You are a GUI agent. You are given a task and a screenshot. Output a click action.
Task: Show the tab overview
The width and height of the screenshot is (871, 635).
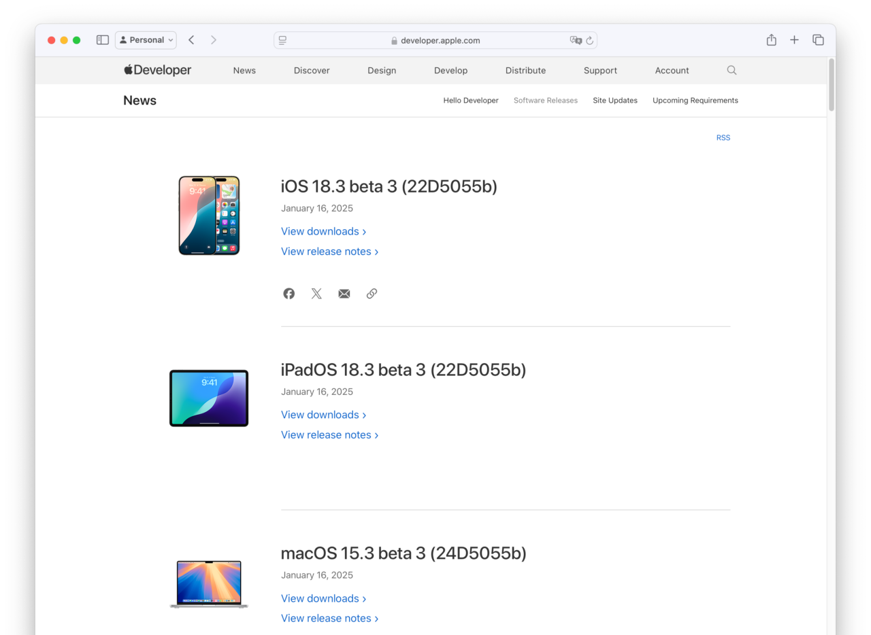[818, 40]
